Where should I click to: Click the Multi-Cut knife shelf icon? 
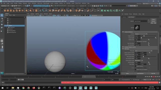92,10
